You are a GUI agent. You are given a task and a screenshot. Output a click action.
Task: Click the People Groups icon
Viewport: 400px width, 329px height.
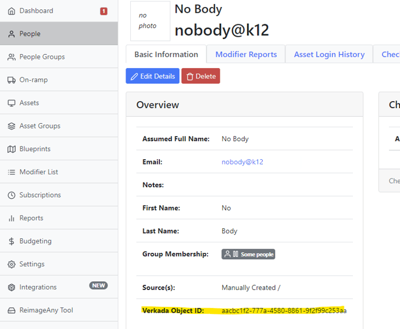click(12, 57)
